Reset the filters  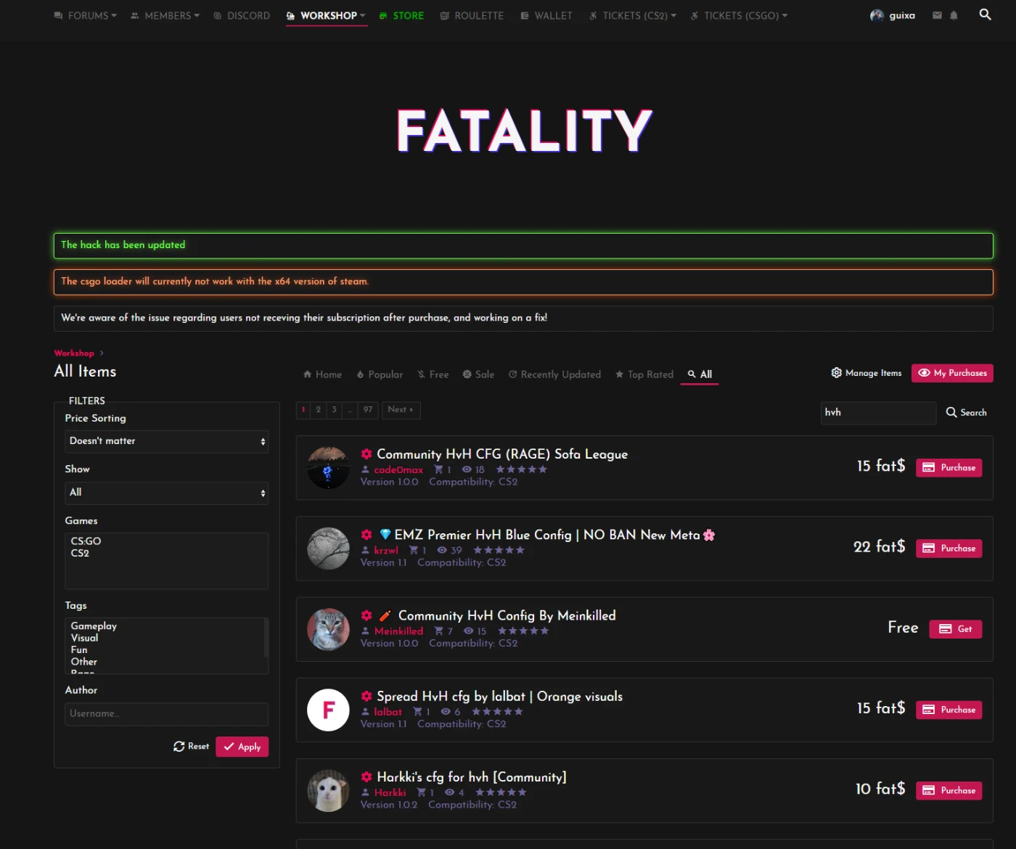click(x=191, y=746)
